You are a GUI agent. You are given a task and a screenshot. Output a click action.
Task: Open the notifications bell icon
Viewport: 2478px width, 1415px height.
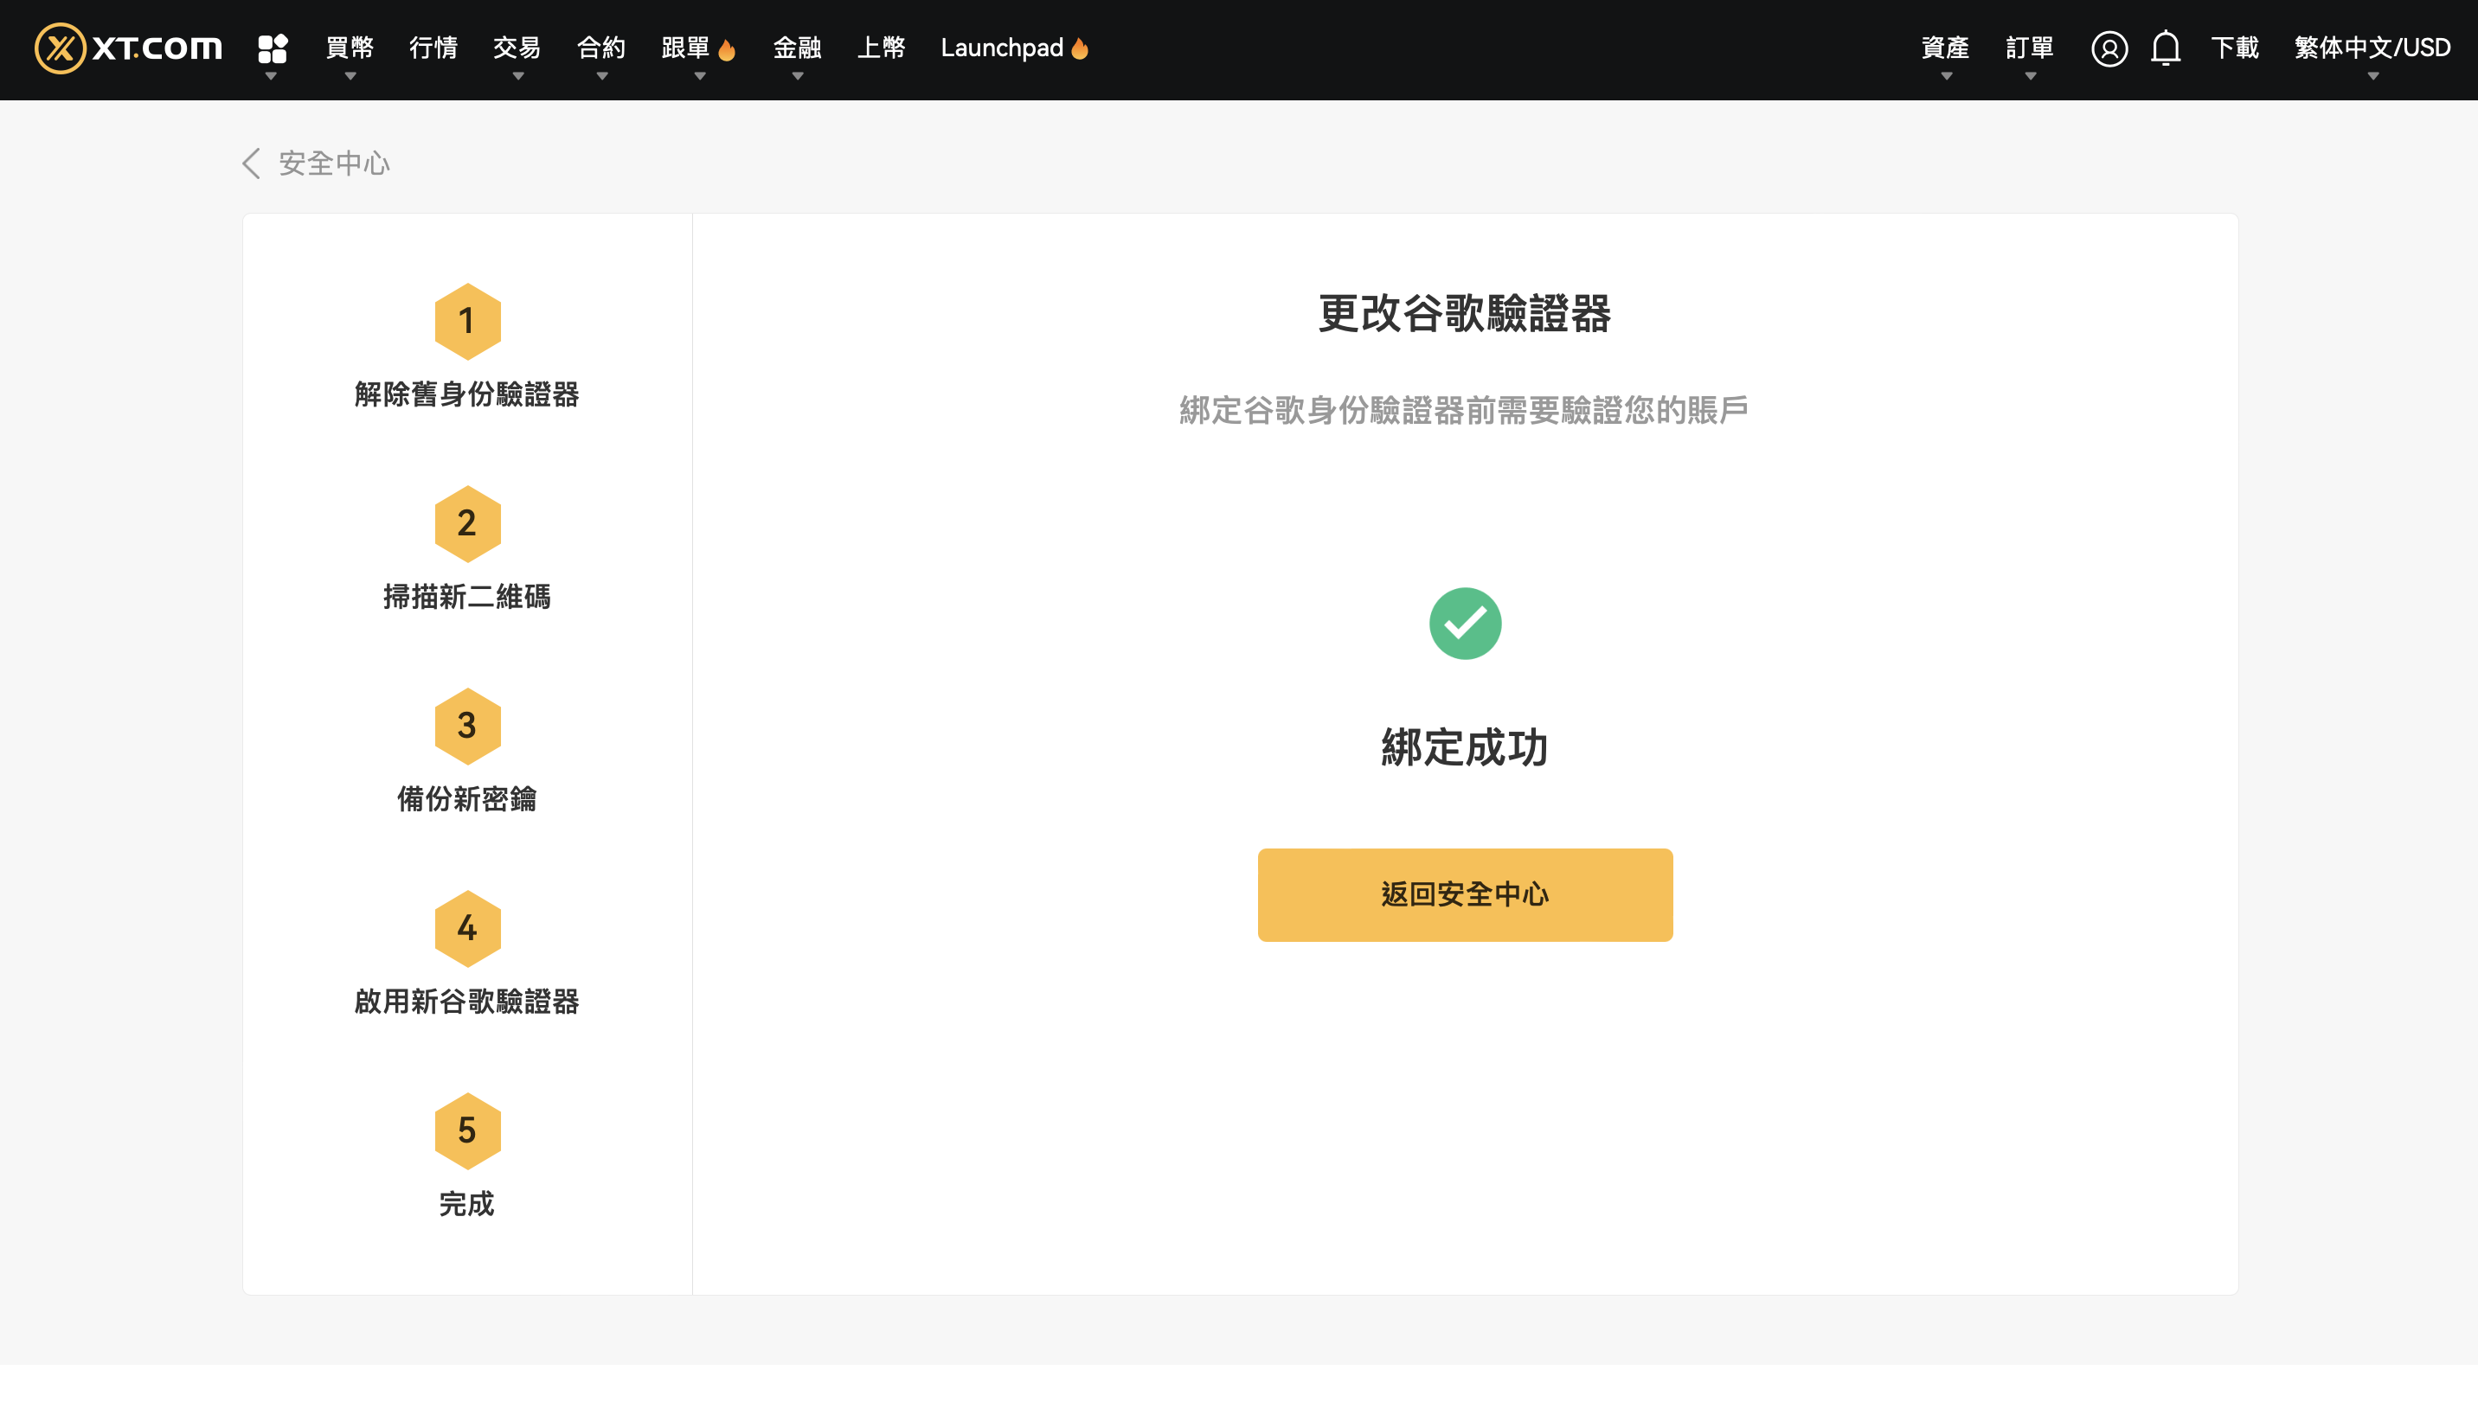point(2165,48)
